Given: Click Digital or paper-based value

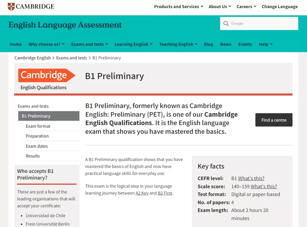Looking at the screenshot, I should (255, 194).
